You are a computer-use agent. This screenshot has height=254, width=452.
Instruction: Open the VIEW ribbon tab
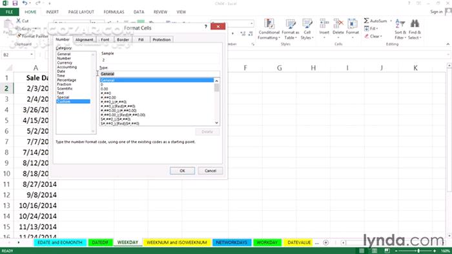click(181, 12)
